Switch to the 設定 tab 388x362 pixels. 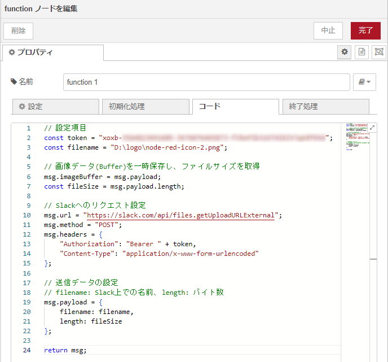click(x=56, y=107)
